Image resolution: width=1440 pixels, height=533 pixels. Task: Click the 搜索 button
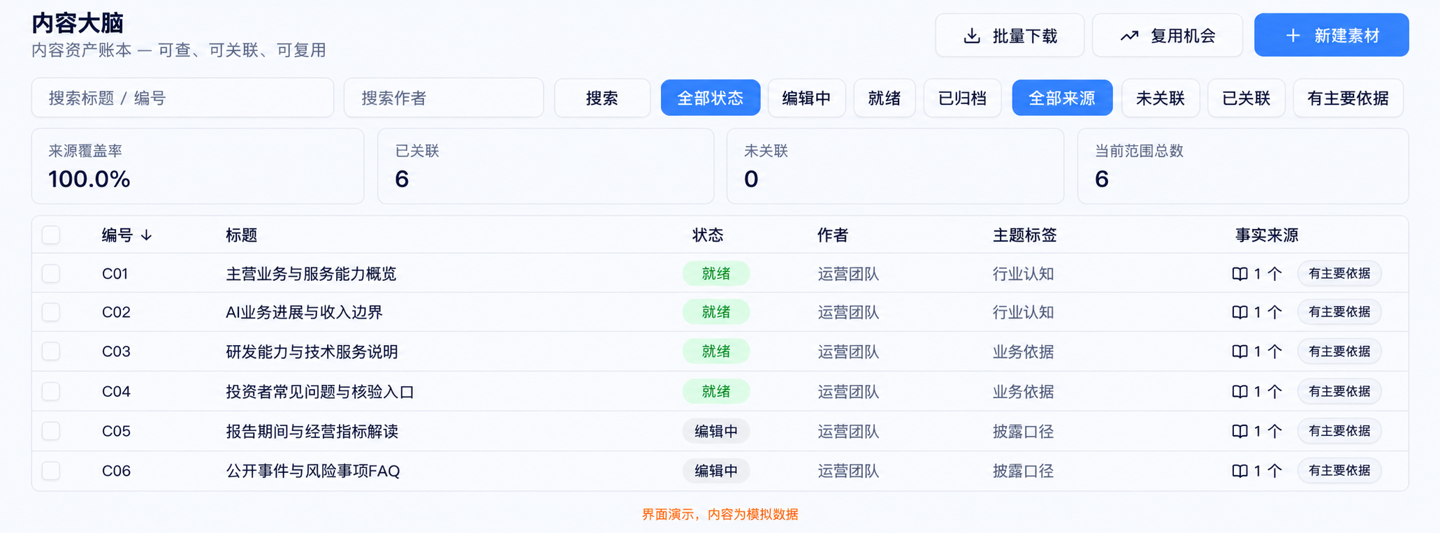tap(602, 98)
